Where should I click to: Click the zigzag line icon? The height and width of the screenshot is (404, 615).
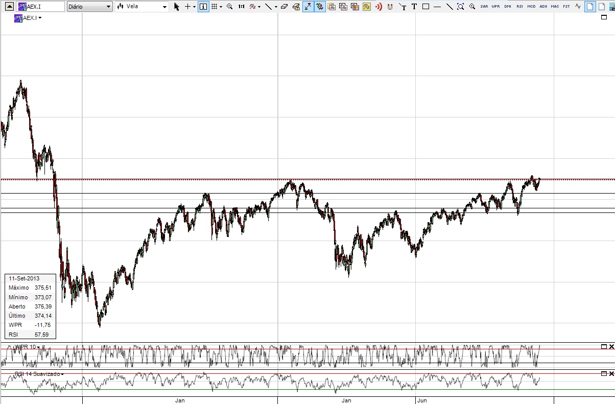[x=578, y=7]
